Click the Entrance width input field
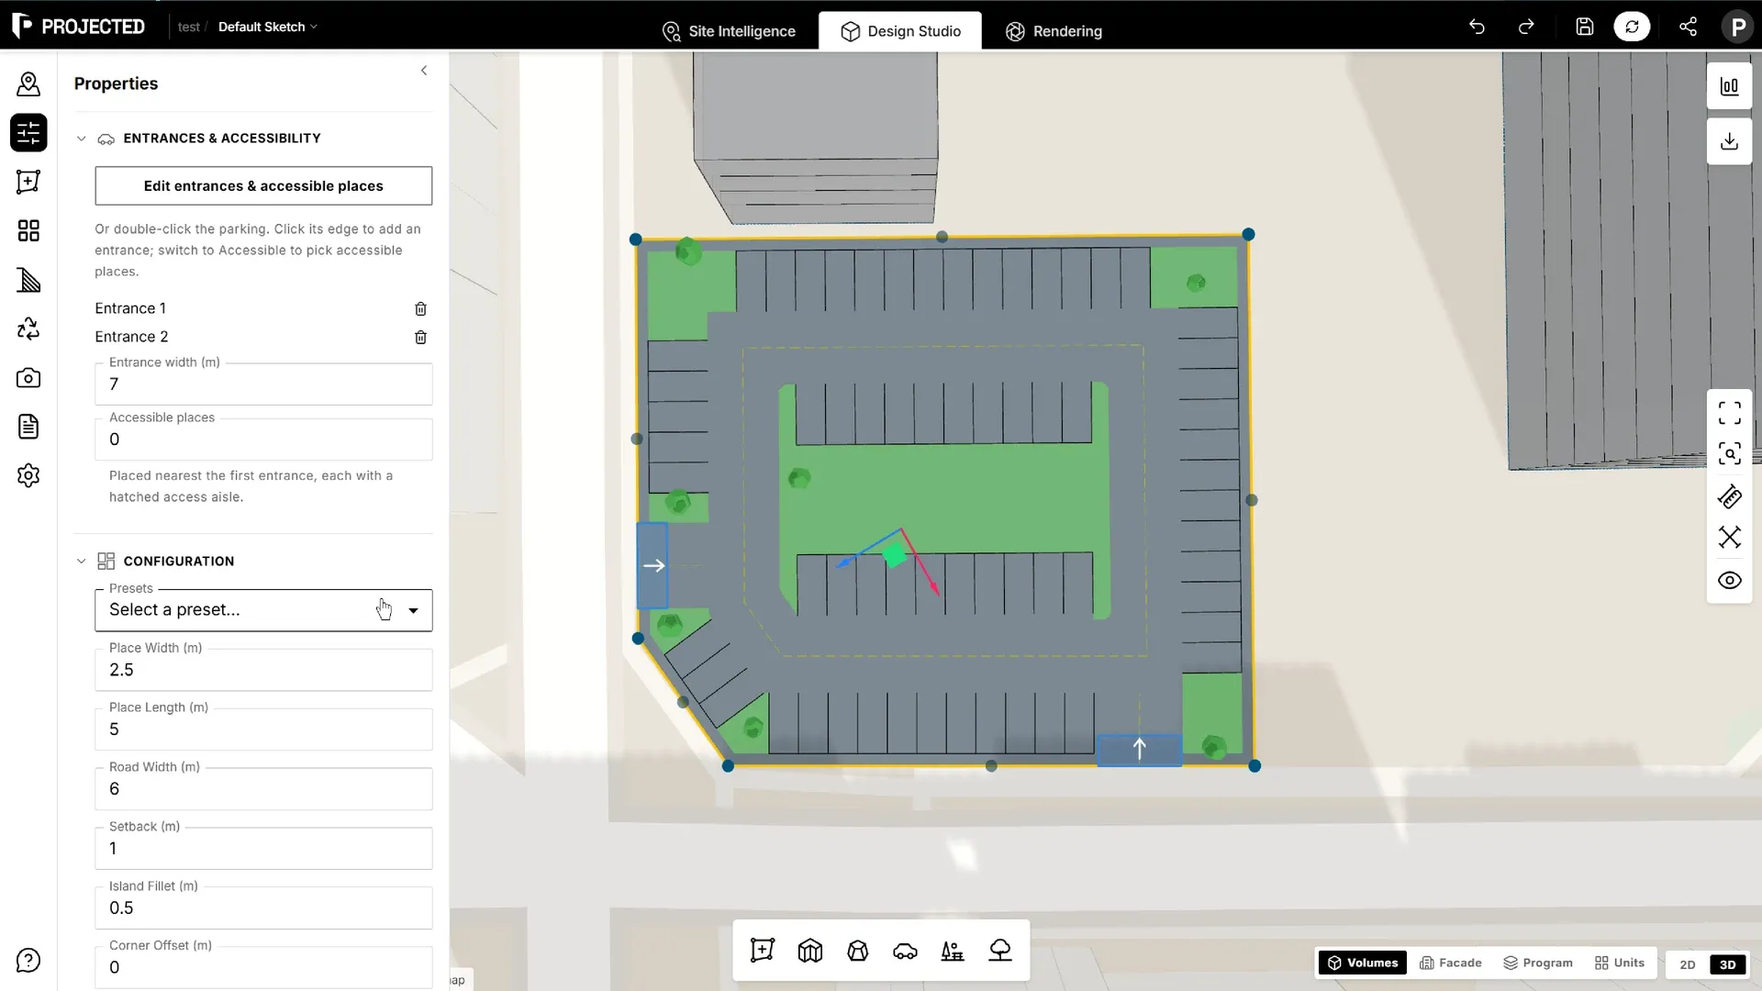This screenshot has height=991, width=1762. point(263,384)
